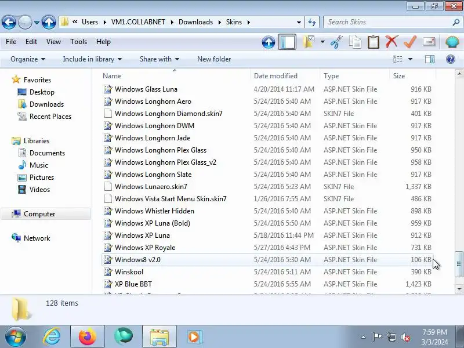464x348 pixels.
Task: Click the red Delete X icon
Action: pos(391,42)
